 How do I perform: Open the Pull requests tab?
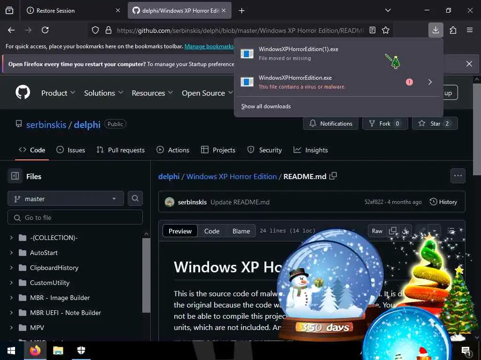[x=121, y=150]
